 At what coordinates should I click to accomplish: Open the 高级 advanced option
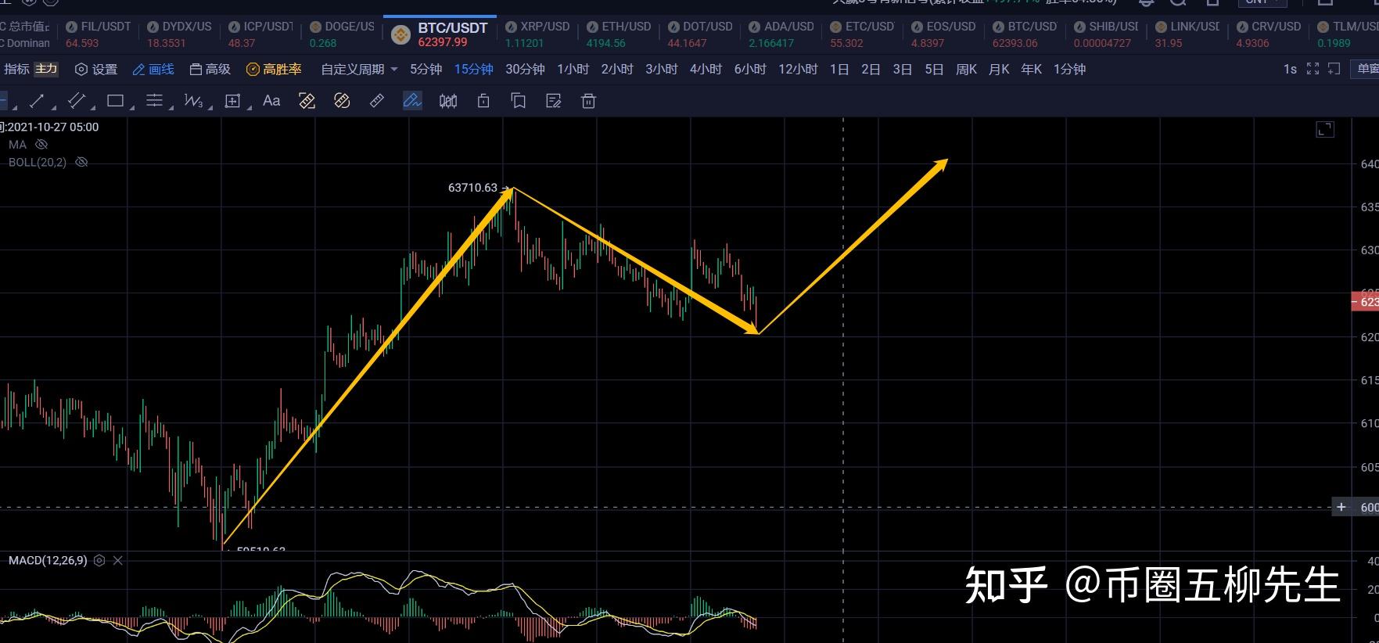[210, 70]
